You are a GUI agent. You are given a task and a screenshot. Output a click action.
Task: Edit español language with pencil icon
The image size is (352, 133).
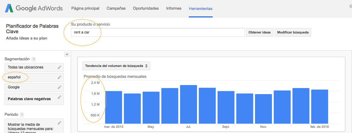(x=59, y=77)
